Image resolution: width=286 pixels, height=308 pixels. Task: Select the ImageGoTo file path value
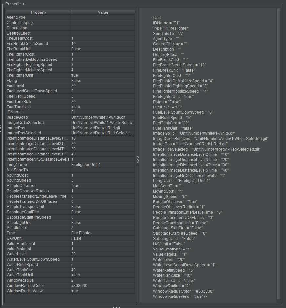(103, 117)
